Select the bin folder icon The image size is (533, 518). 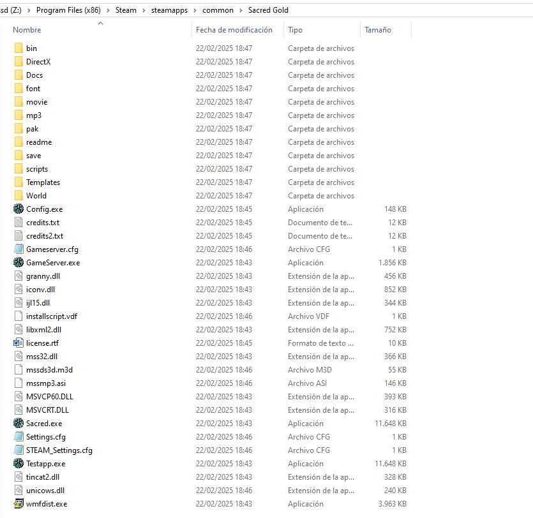[x=19, y=48]
